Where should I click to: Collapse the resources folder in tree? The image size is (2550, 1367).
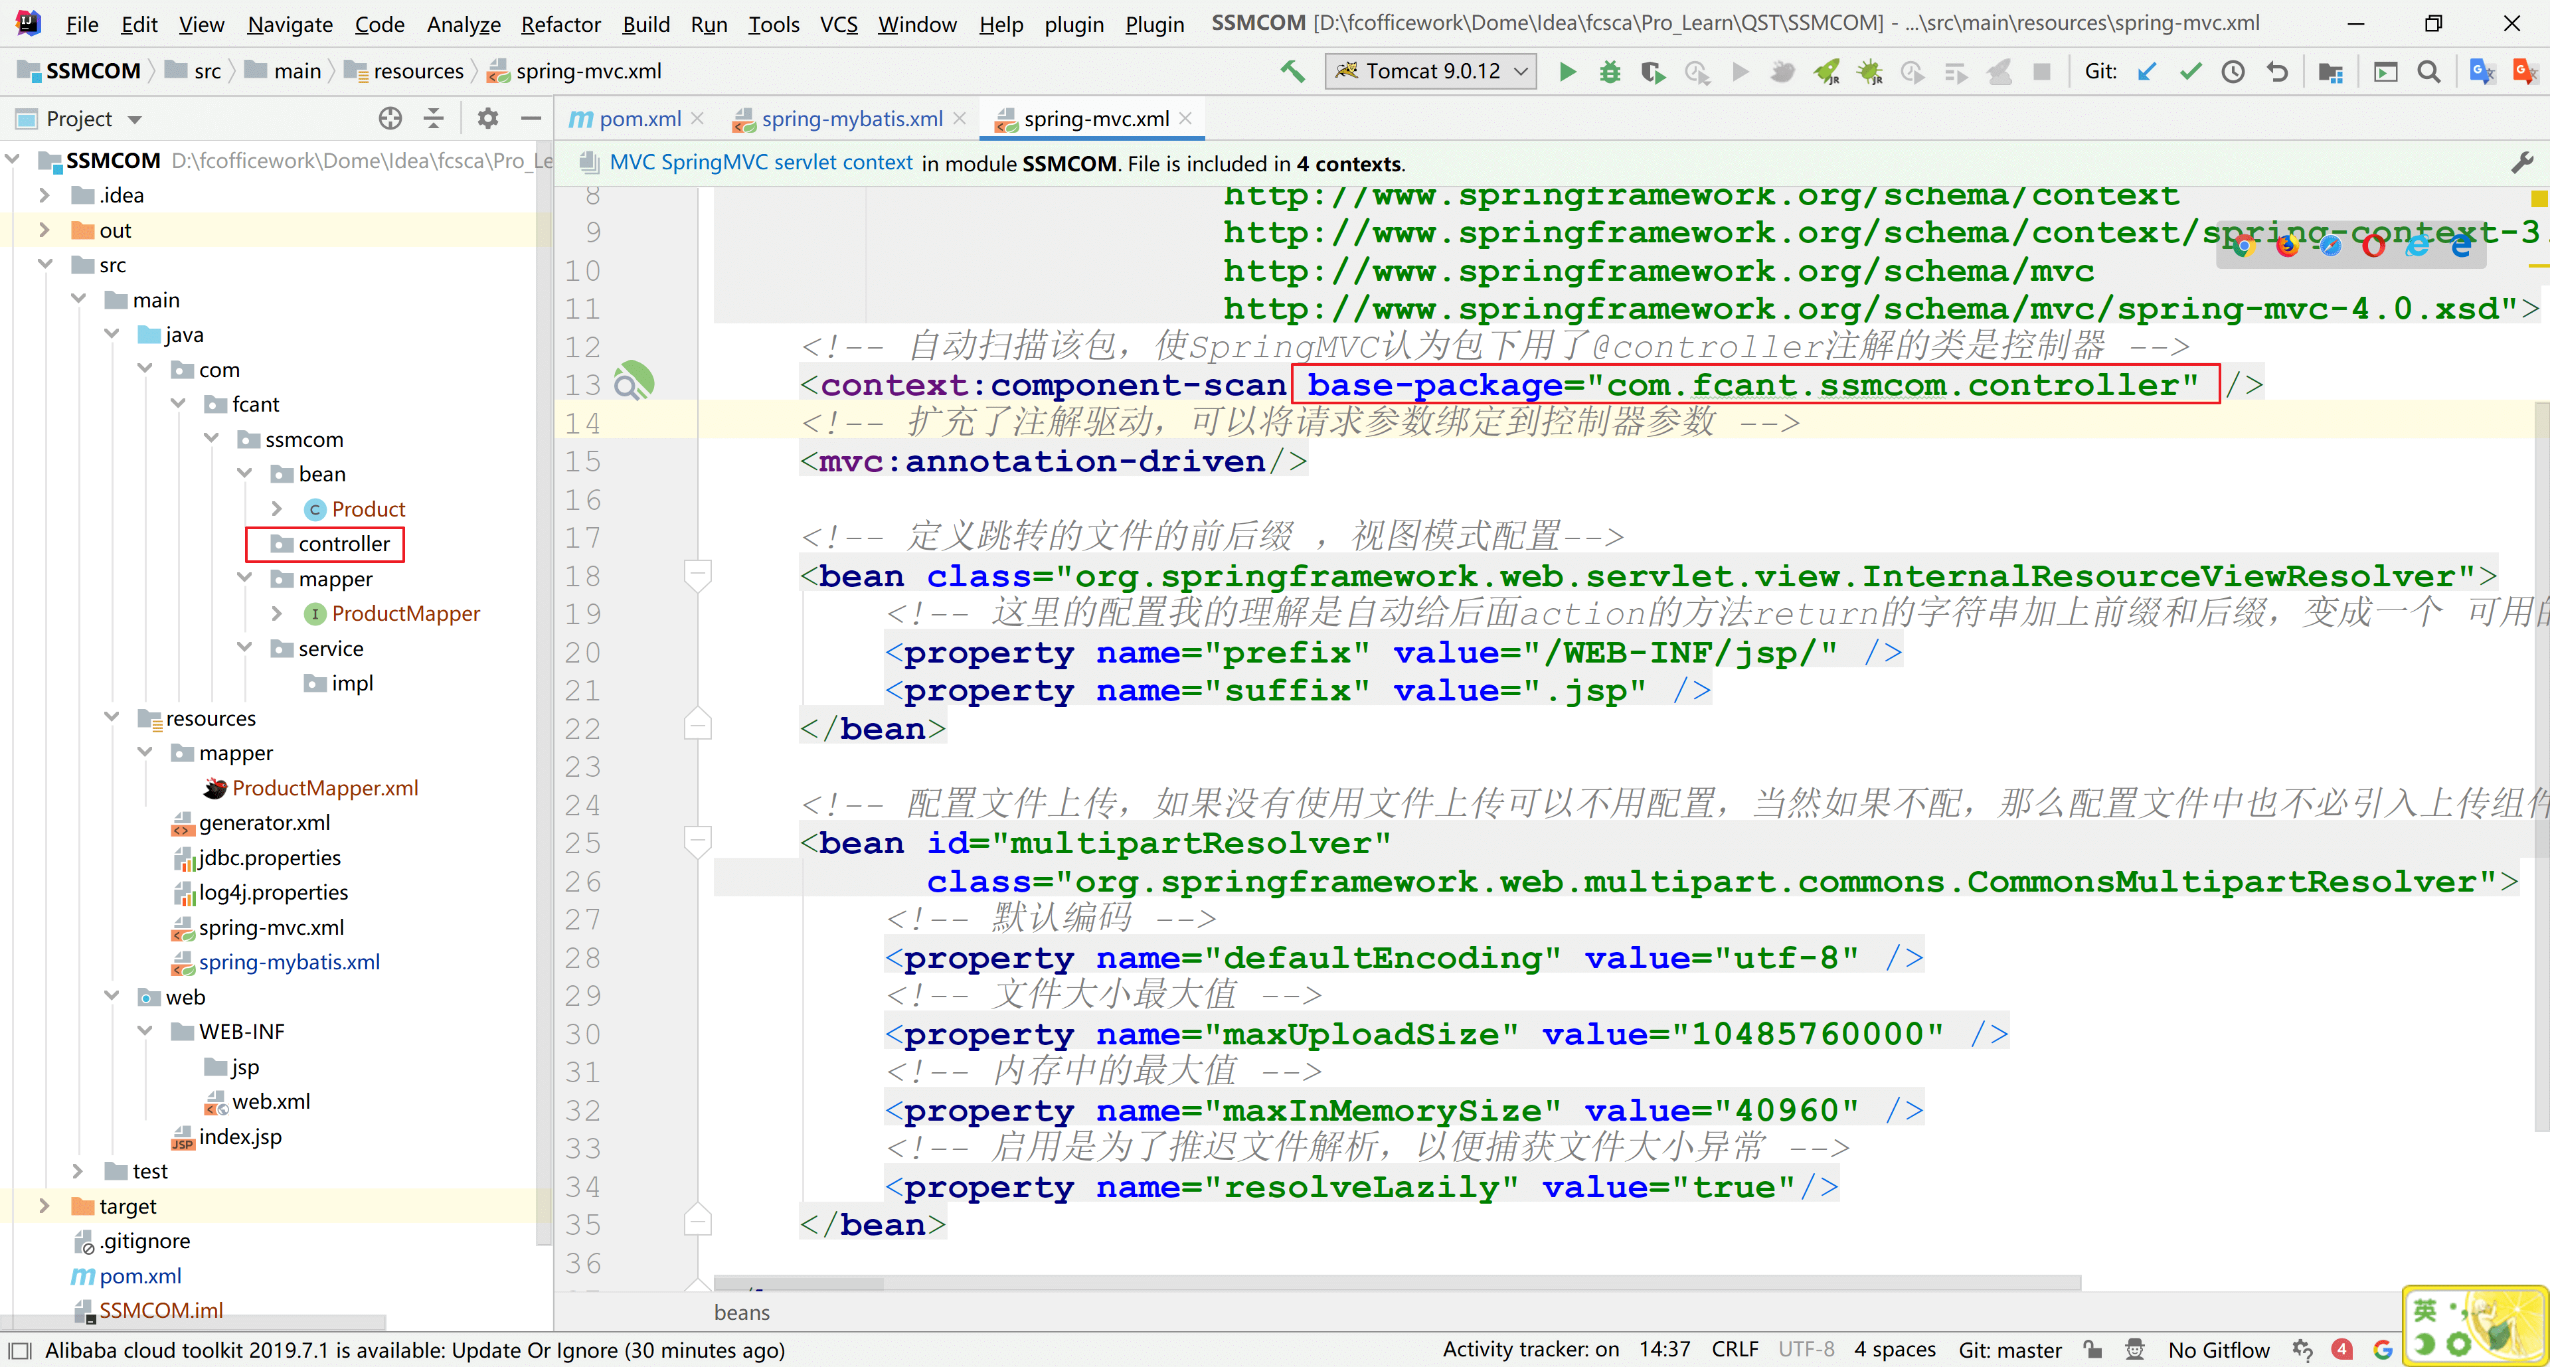pyautogui.click(x=112, y=718)
